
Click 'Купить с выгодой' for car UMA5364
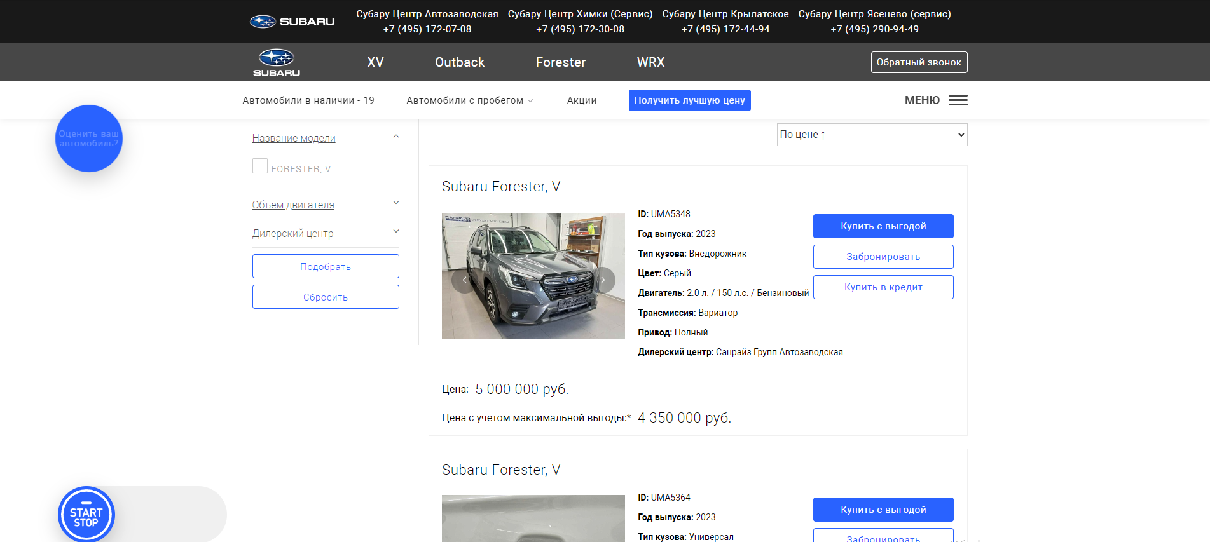point(883,510)
